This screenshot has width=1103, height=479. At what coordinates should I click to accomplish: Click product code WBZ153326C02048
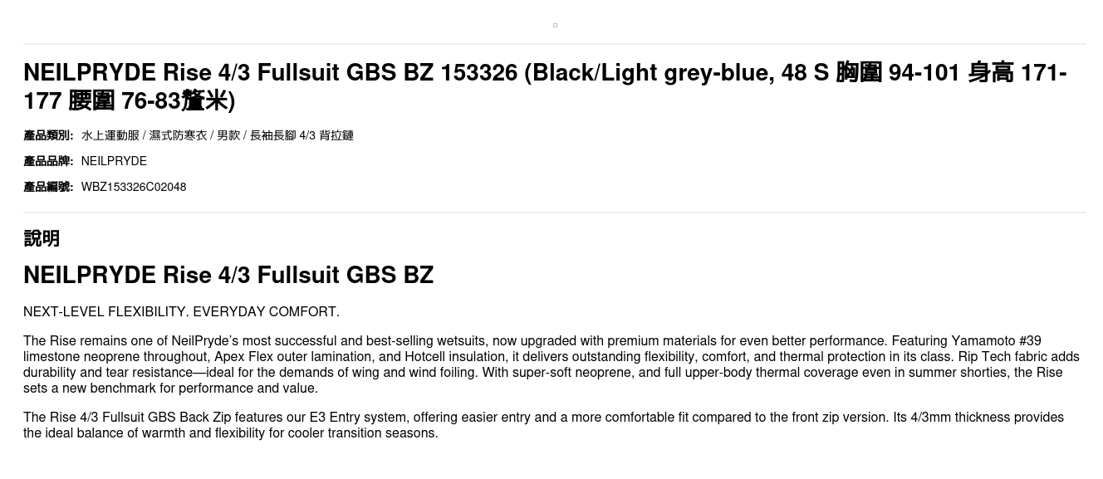pyautogui.click(x=134, y=187)
